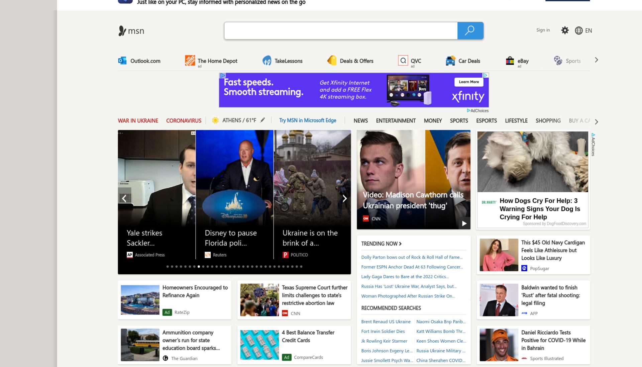Open Lady Gaga Critics trending link

405,277
